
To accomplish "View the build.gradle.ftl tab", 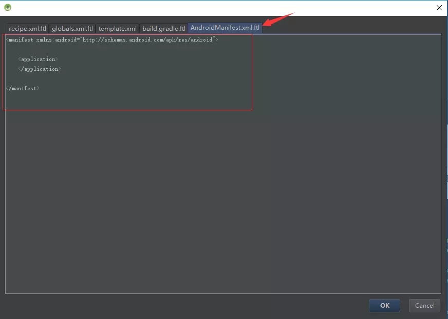I will point(163,28).
